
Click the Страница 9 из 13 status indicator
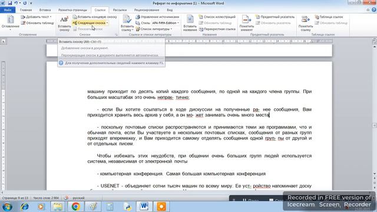point(15,198)
